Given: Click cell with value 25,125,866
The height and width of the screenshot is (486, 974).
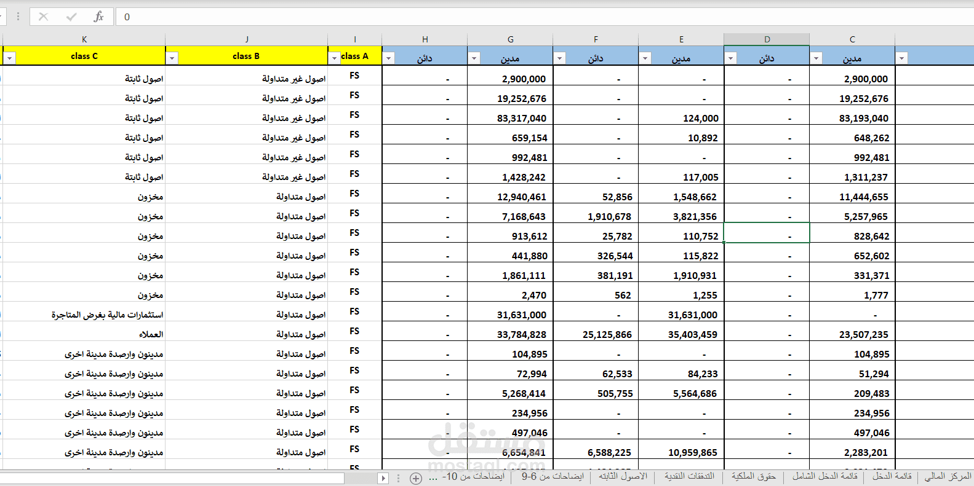Looking at the screenshot, I should tap(596, 332).
